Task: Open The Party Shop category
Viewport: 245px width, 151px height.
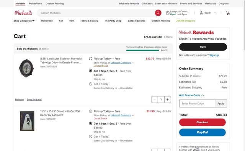Action: click(x=113, y=21)
